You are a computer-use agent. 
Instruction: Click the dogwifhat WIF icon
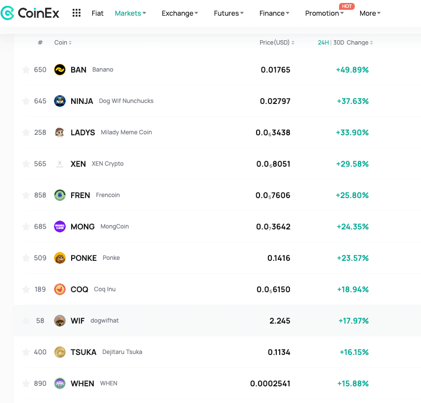click(x=60, y=321)
